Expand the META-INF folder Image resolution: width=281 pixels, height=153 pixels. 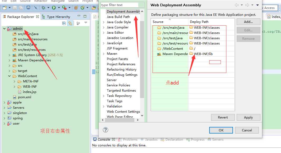tap(14, 81)
